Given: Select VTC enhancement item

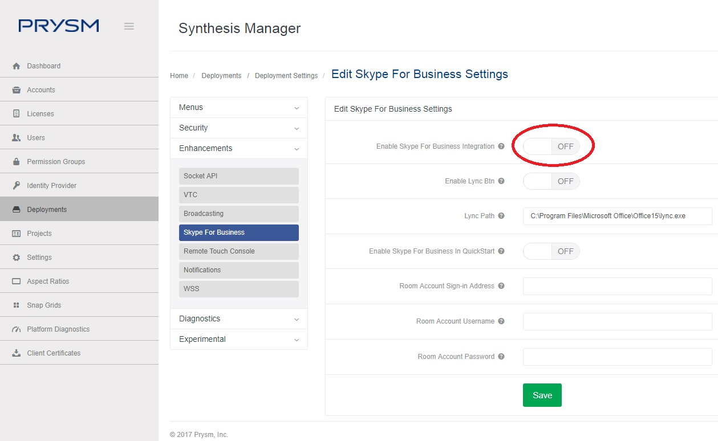Looking at the screenshot, I should click(x=239, y=195).
